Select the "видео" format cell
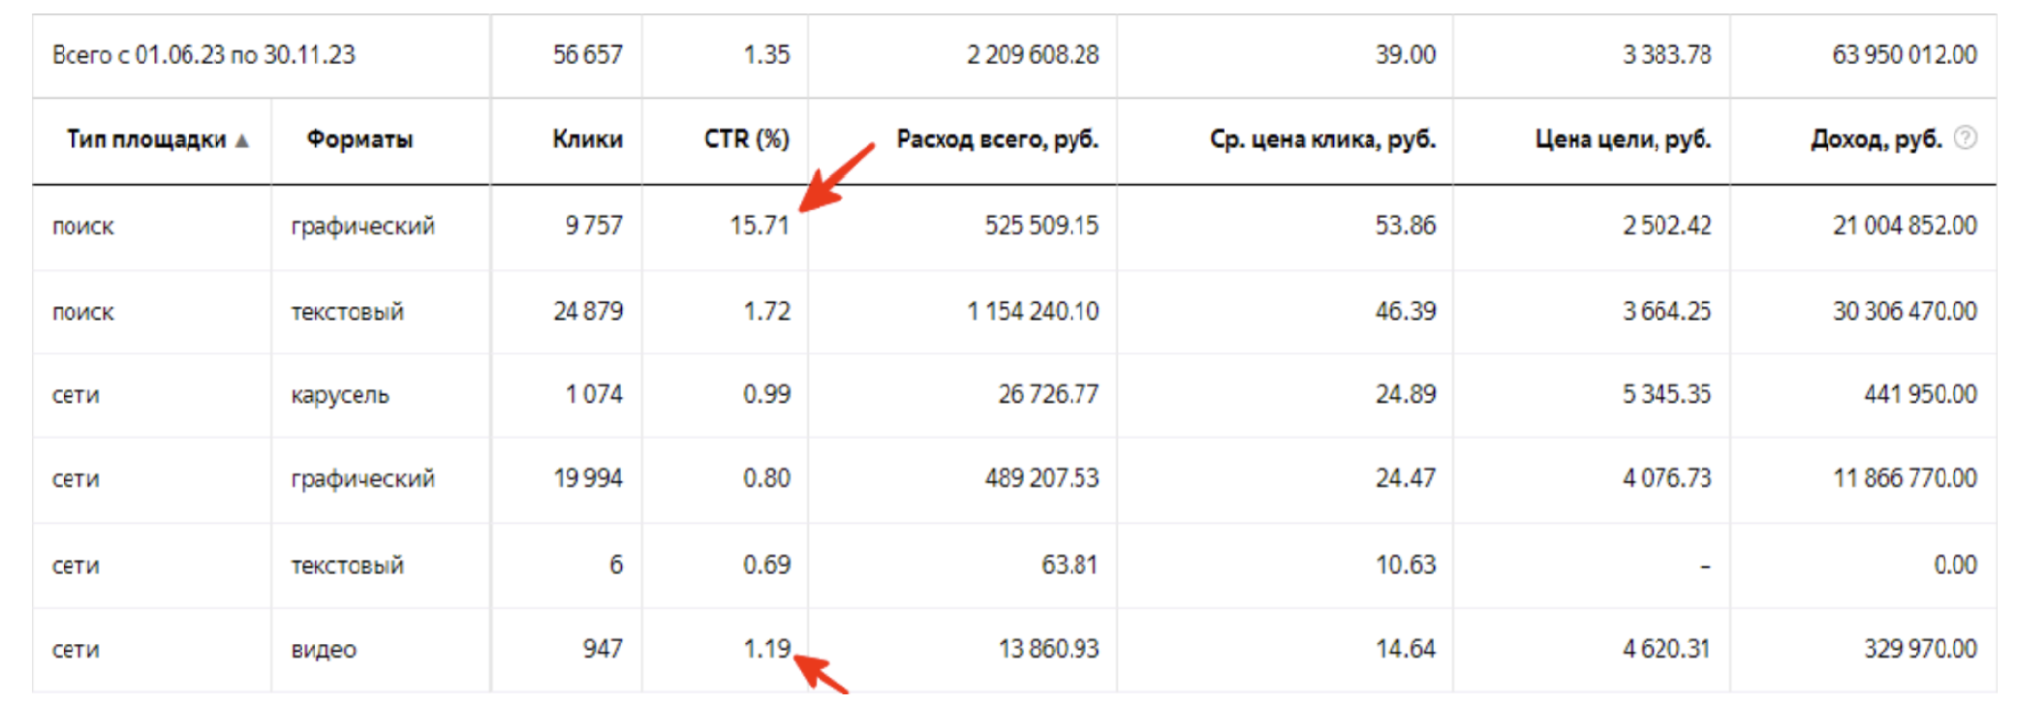Screen dimensions: 2017x705 (x=324, y=650)
